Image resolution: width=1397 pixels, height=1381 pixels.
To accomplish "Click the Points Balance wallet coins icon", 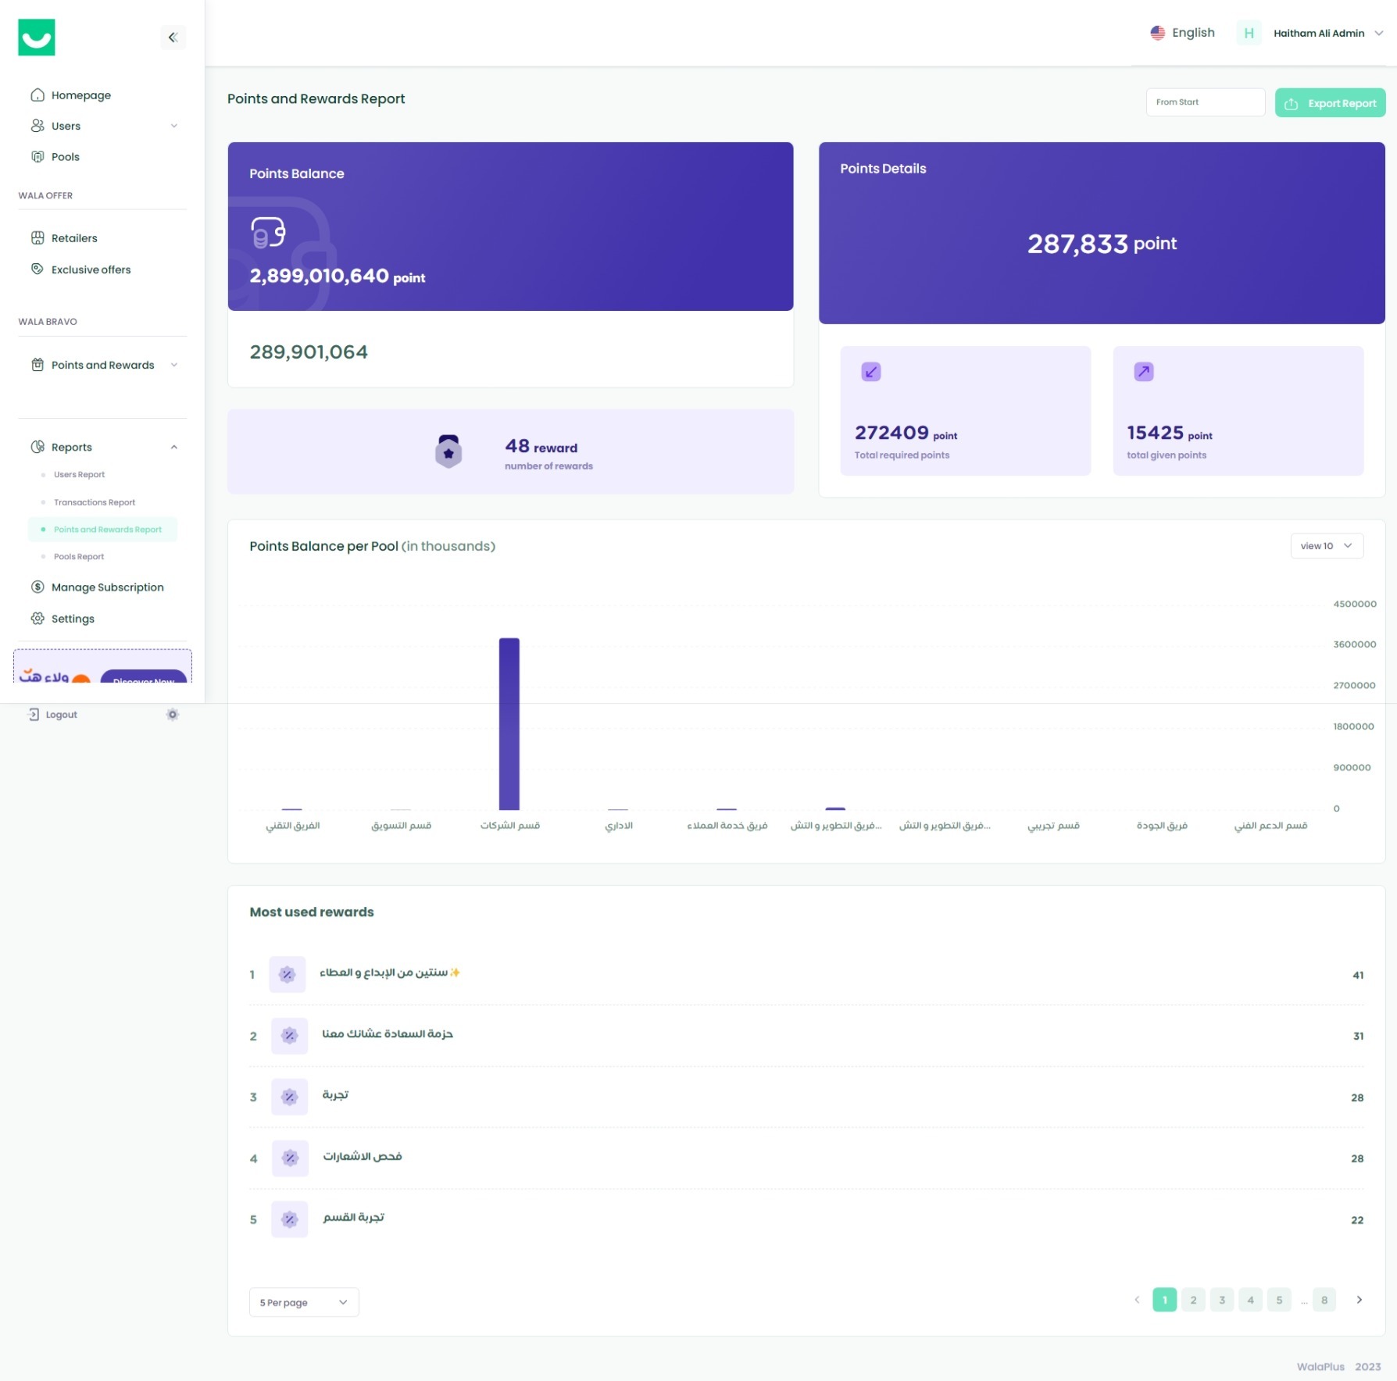I will coord(268,233).
